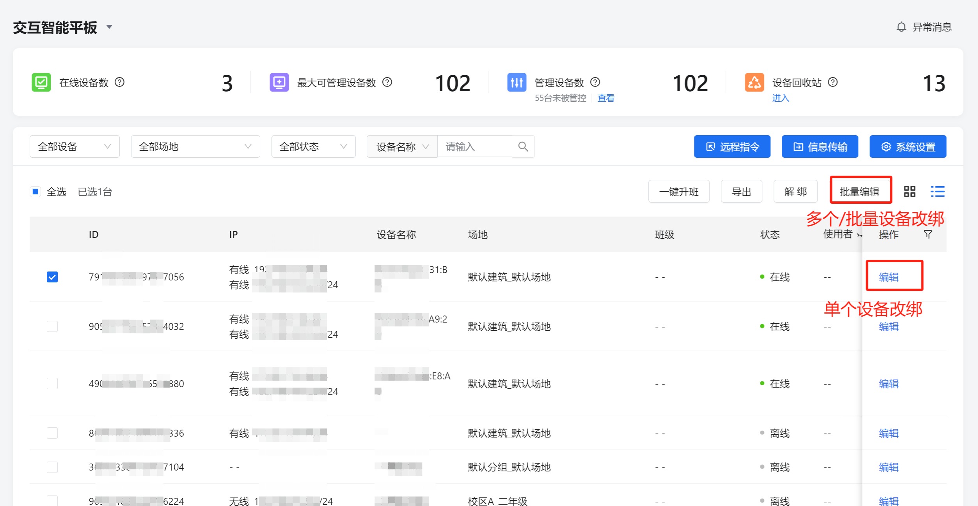This screenshot has height=506, width=978.
Task: Open 查看 link for unmanaged devices
Action: (x=606, y=98)
